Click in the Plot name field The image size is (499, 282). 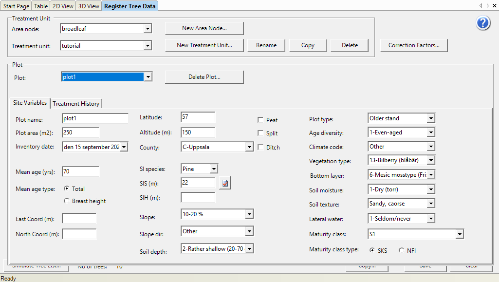pyautogui.click(x=95, y=118)
